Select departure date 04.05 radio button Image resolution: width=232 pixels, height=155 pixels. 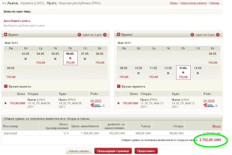[40, 58]
